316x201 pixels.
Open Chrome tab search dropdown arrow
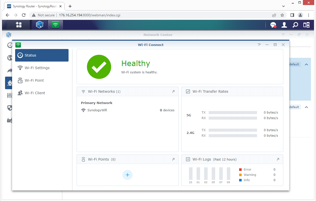(283, 6)
